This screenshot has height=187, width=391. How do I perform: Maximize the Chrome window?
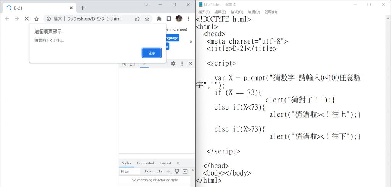(x=174, y=5)
